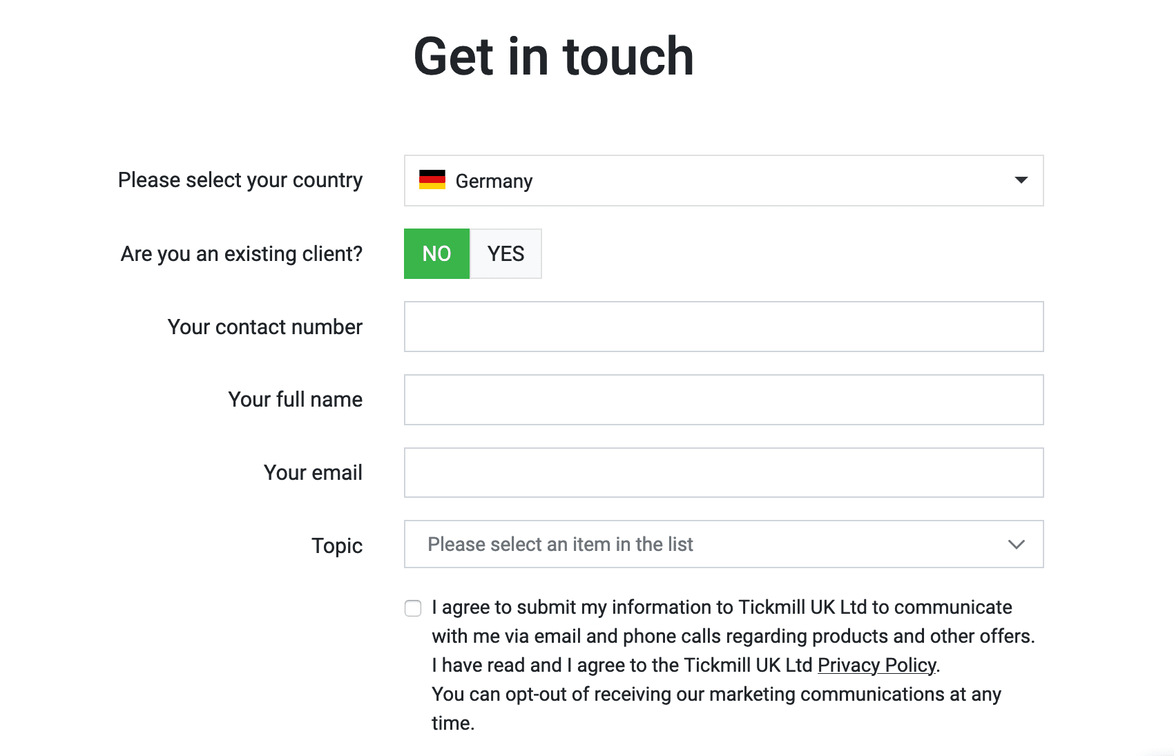Open the Privacy Policy link

tap(876, 666)
